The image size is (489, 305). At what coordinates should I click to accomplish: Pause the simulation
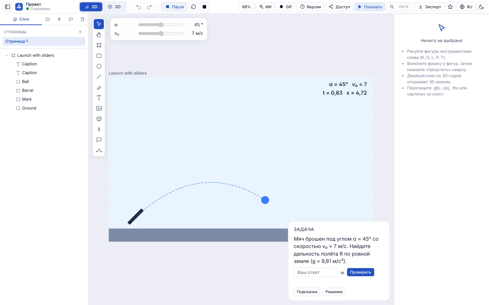175,7
